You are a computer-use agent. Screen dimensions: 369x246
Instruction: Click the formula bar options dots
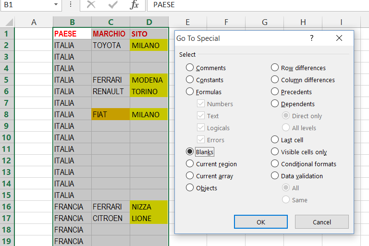coord(71,5)
